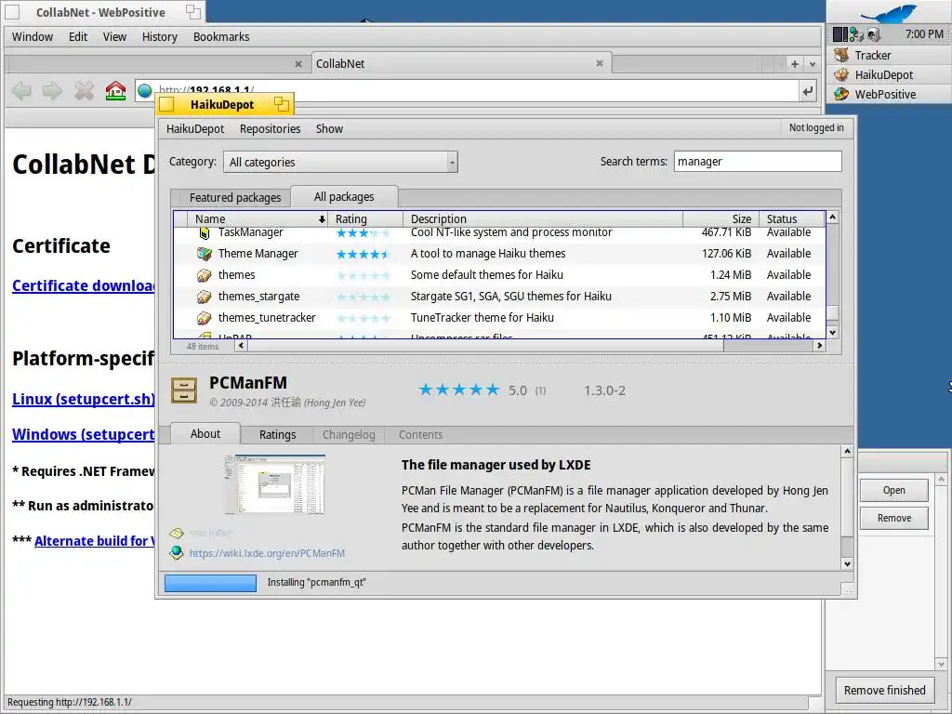Image resolution: width=952 pixels, height=714 pixels.
Task: Add a new tab with the plus icon
Action: point(794,64)
